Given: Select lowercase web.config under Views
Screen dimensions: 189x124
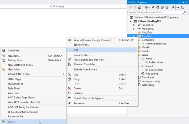Looking at the screenshot, I should [151, 73].
